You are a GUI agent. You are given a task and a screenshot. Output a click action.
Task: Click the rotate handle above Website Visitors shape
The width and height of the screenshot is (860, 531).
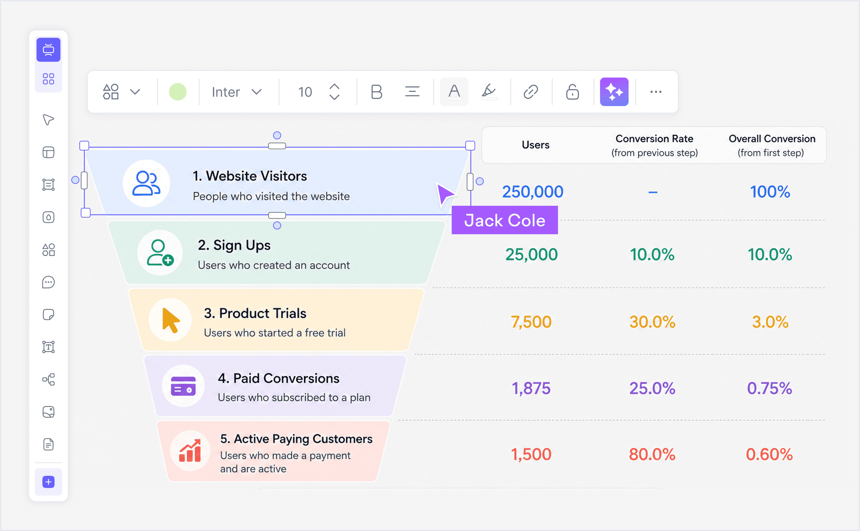point(277,135)
